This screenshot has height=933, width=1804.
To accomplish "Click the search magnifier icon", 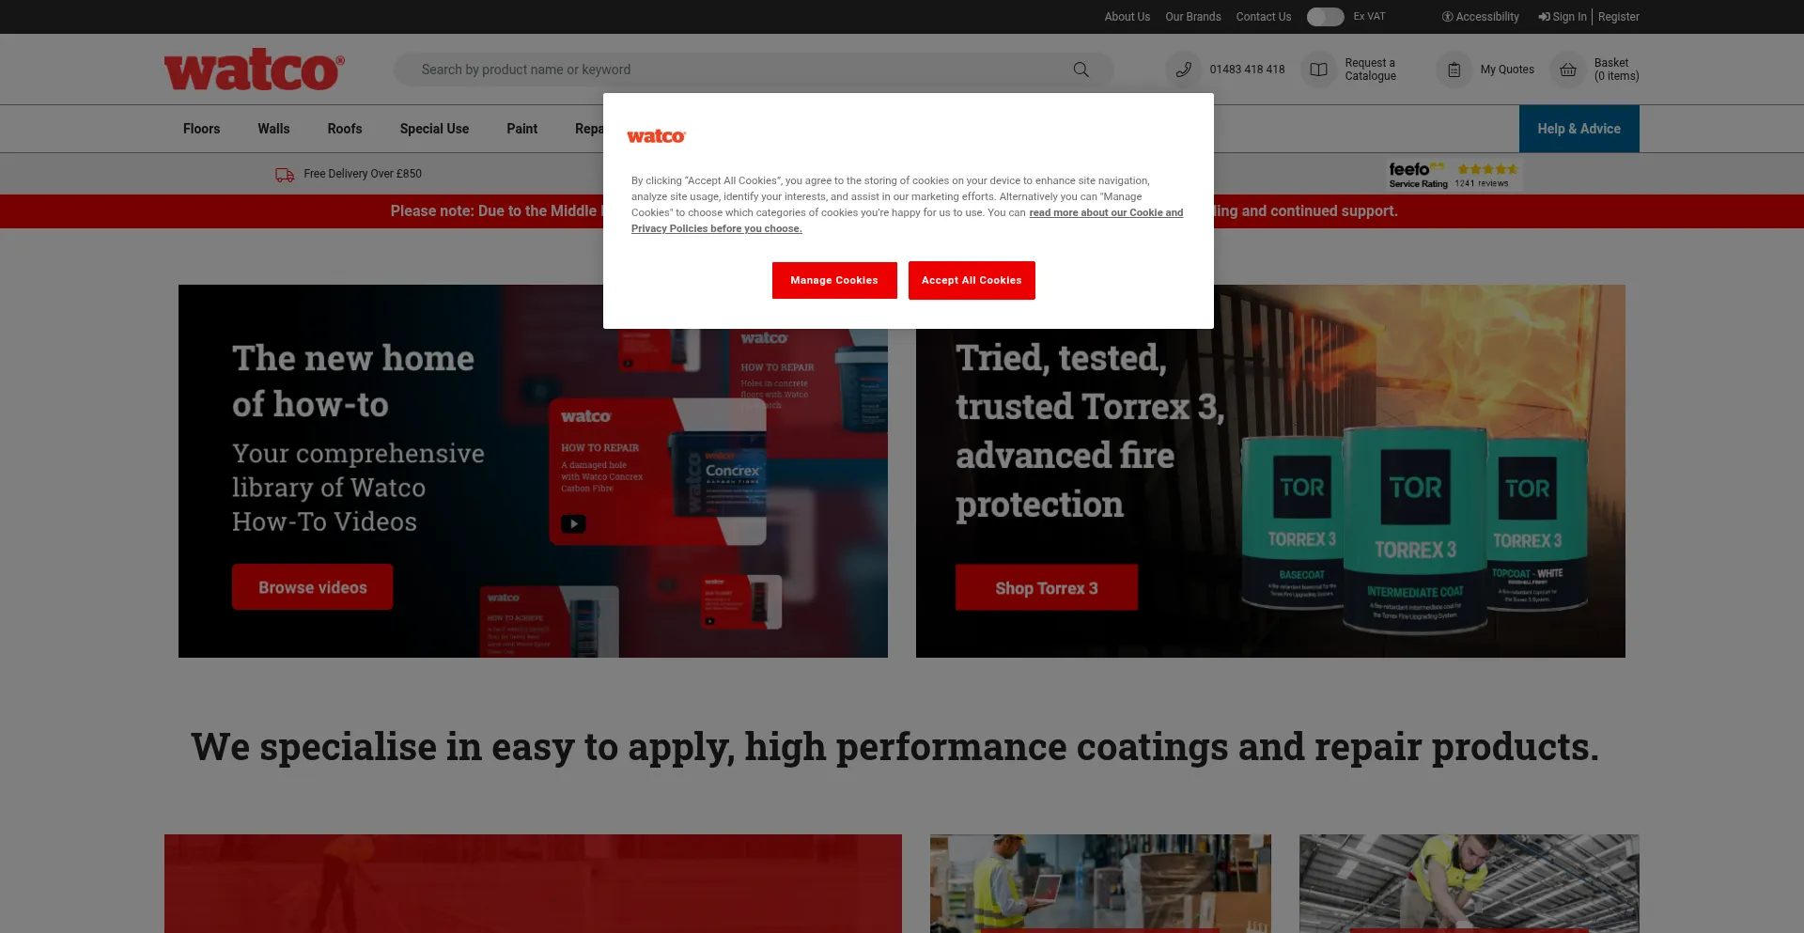I will pos(1081,70).
